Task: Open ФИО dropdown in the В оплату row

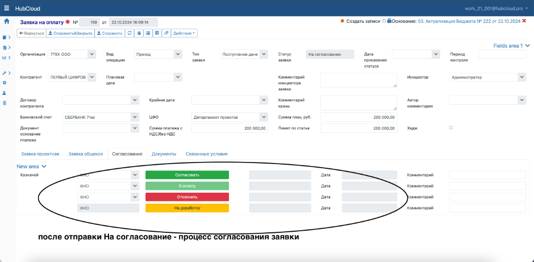Action: tap(135, 186)
